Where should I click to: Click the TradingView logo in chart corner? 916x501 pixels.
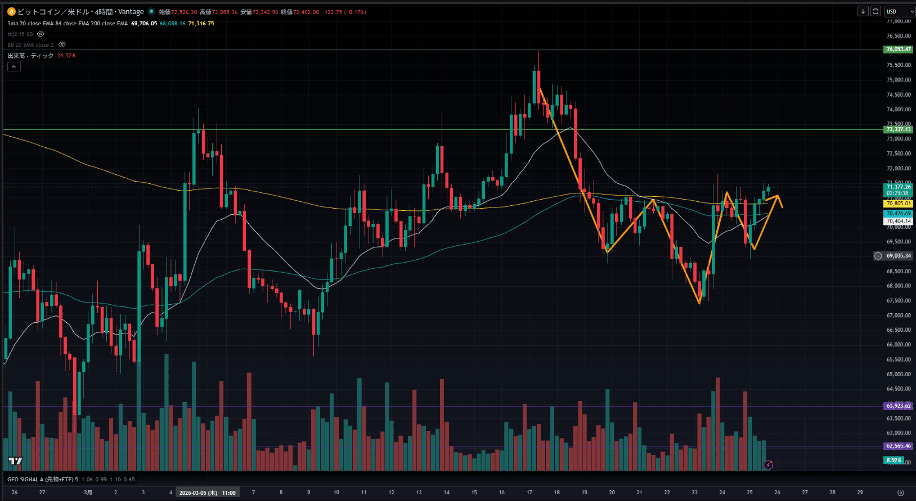tap(16, 461)
